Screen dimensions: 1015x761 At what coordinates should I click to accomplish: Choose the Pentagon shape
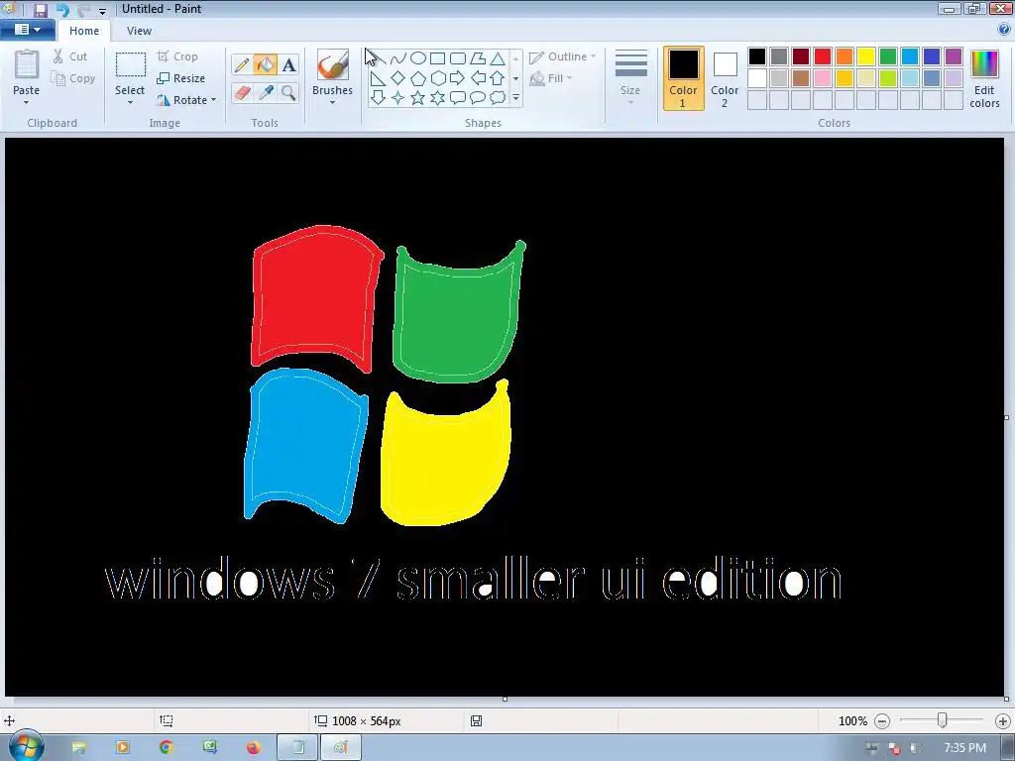418,78
